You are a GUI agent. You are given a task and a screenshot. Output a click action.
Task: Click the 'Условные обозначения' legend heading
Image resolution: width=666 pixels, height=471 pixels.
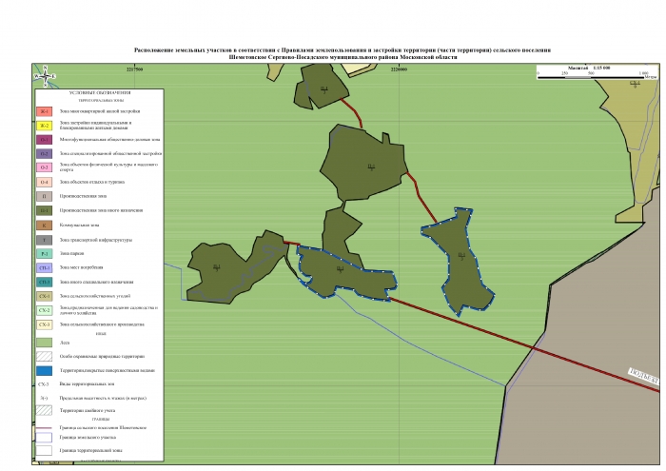[x=99, y=92]
